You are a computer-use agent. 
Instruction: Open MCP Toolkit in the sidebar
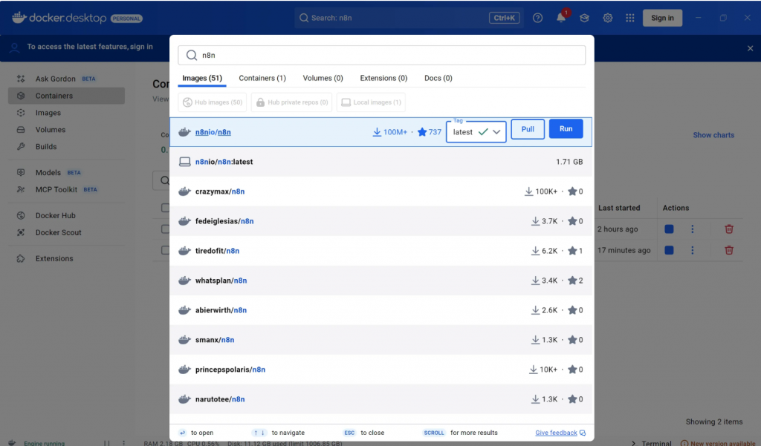click(66, 189)
